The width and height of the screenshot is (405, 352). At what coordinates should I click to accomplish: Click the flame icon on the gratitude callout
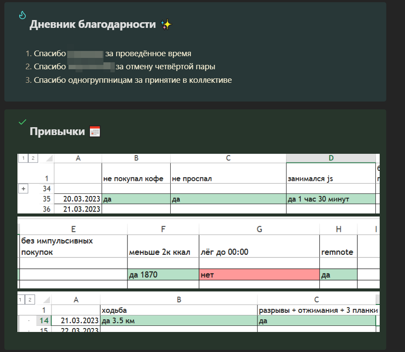[23, 15]
